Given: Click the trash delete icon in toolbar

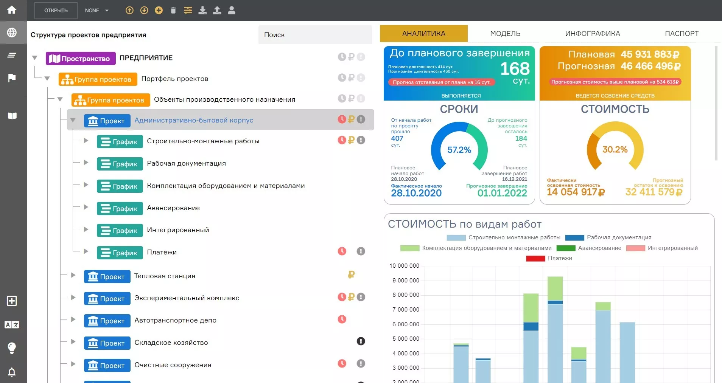Looking at the screenshot, I should point(173,11).
